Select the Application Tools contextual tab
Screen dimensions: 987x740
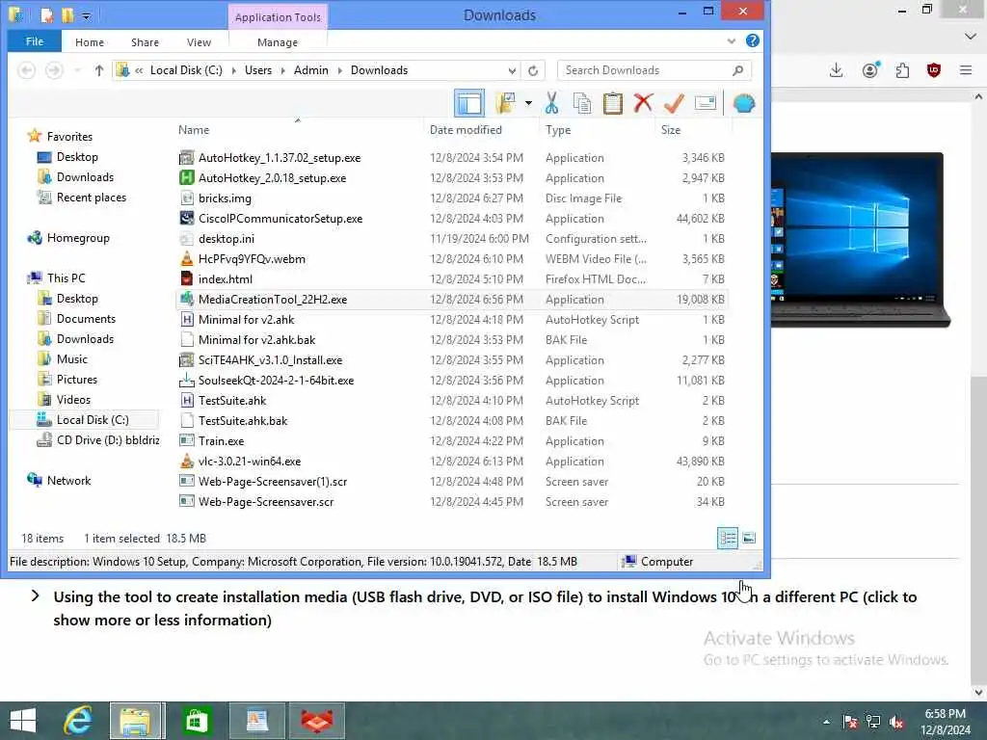coord(278,17)
